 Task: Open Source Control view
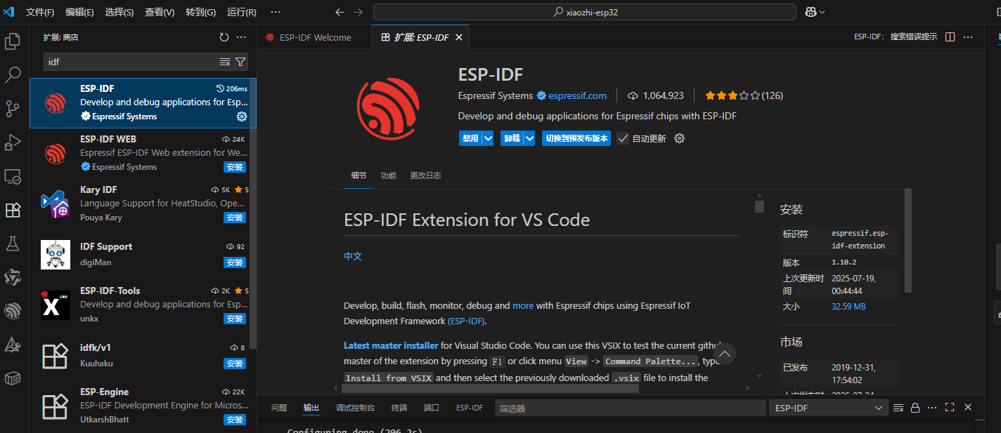[x=13, y=108]
